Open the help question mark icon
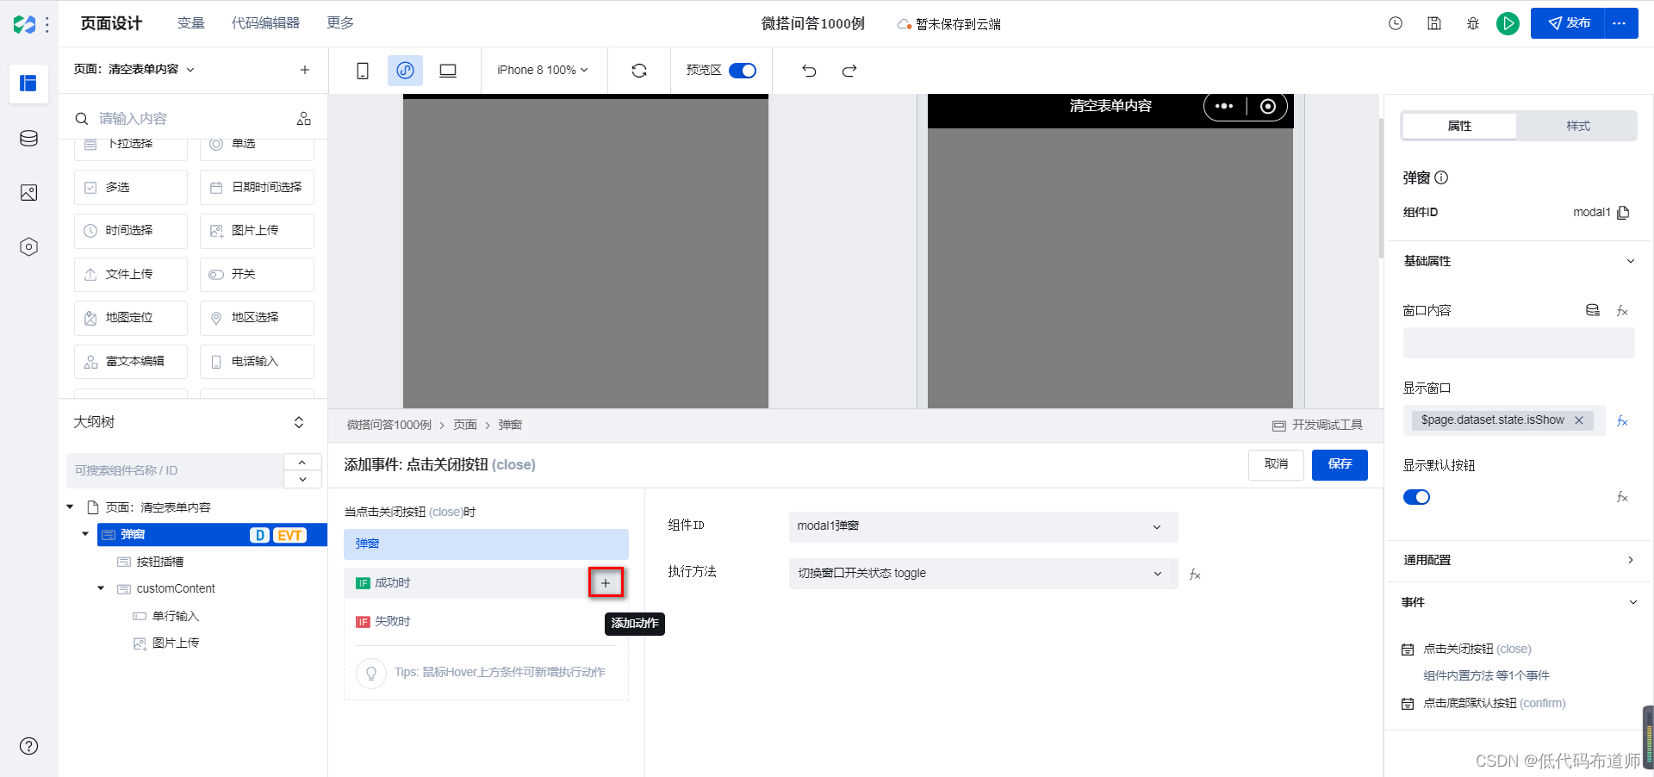Image resolution: width=1654 pixels, height=777 pixels. [x=28, y=746]
